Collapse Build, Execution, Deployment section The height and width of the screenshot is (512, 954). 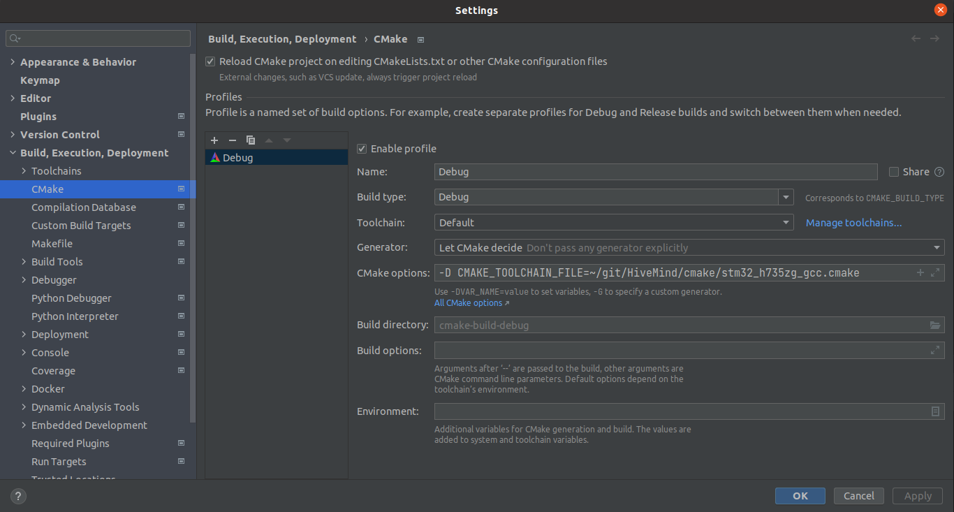point(13,152)
